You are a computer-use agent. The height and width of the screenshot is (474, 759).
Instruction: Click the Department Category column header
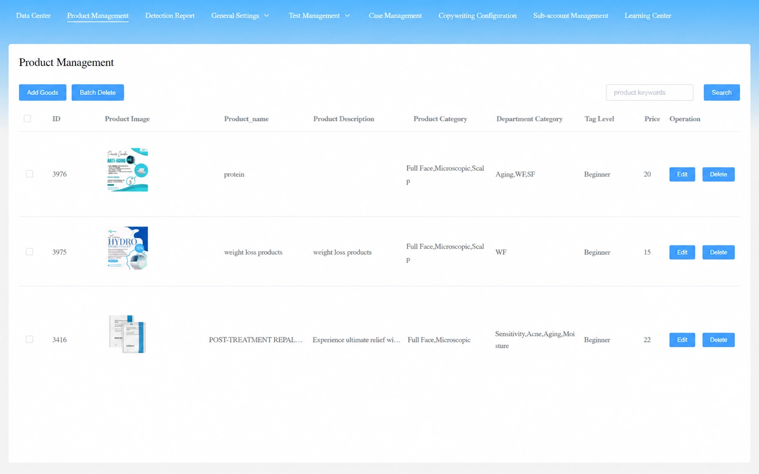pos(529,119)
